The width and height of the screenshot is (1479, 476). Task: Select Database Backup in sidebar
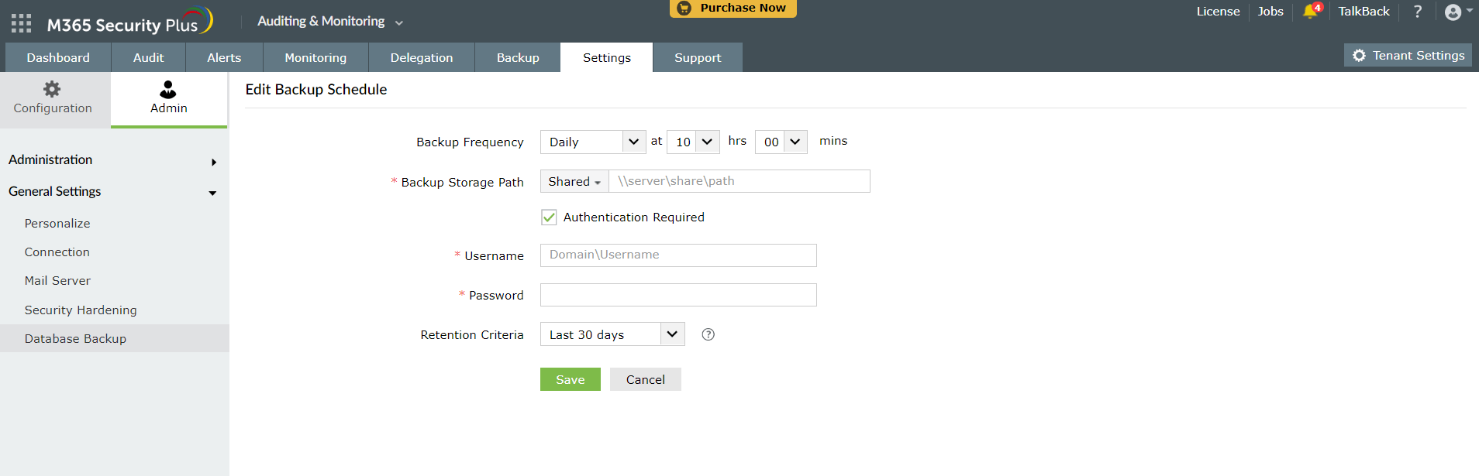pos(115,339)
